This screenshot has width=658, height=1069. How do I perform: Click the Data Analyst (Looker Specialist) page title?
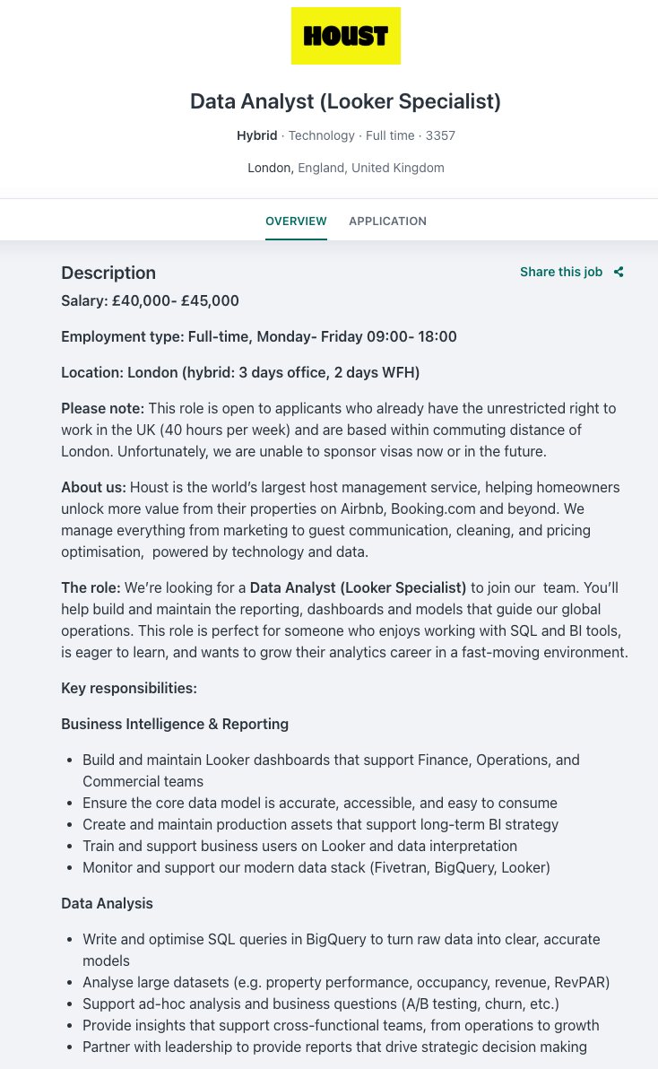345,101
